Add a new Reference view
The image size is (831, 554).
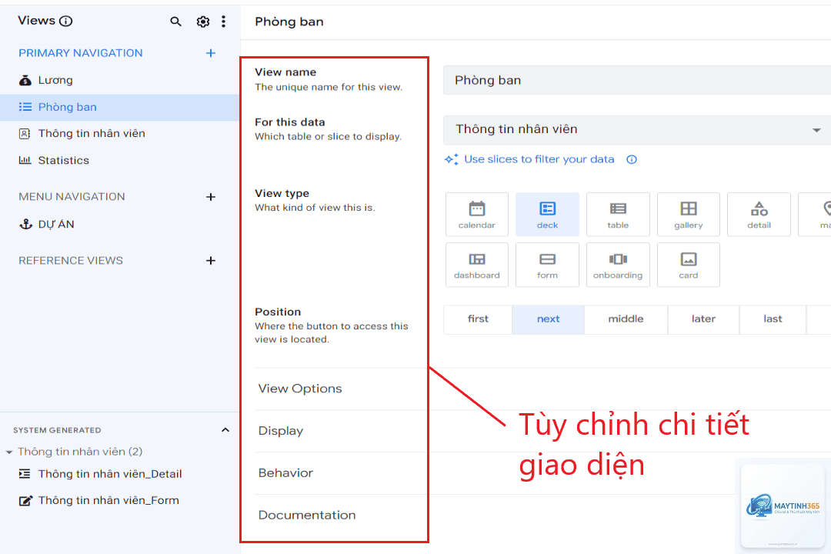(211, 260)
